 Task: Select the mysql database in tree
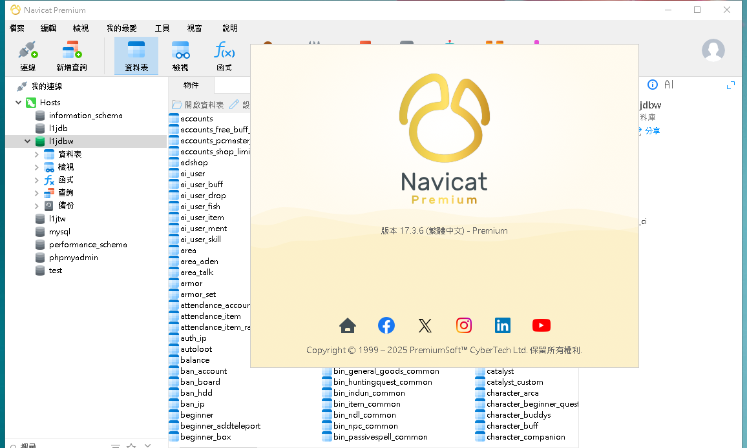pyautogui.click(x=59, y=232)
